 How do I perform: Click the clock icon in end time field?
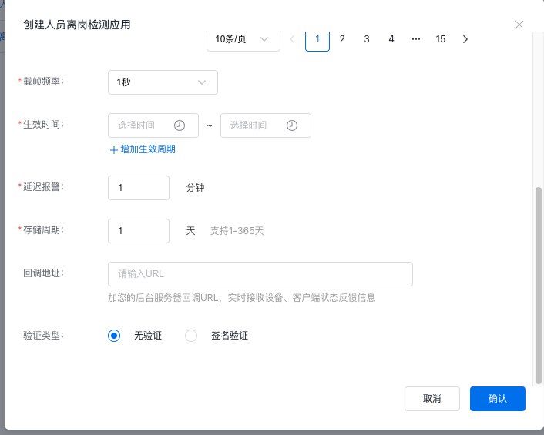[x=292, y=125]
